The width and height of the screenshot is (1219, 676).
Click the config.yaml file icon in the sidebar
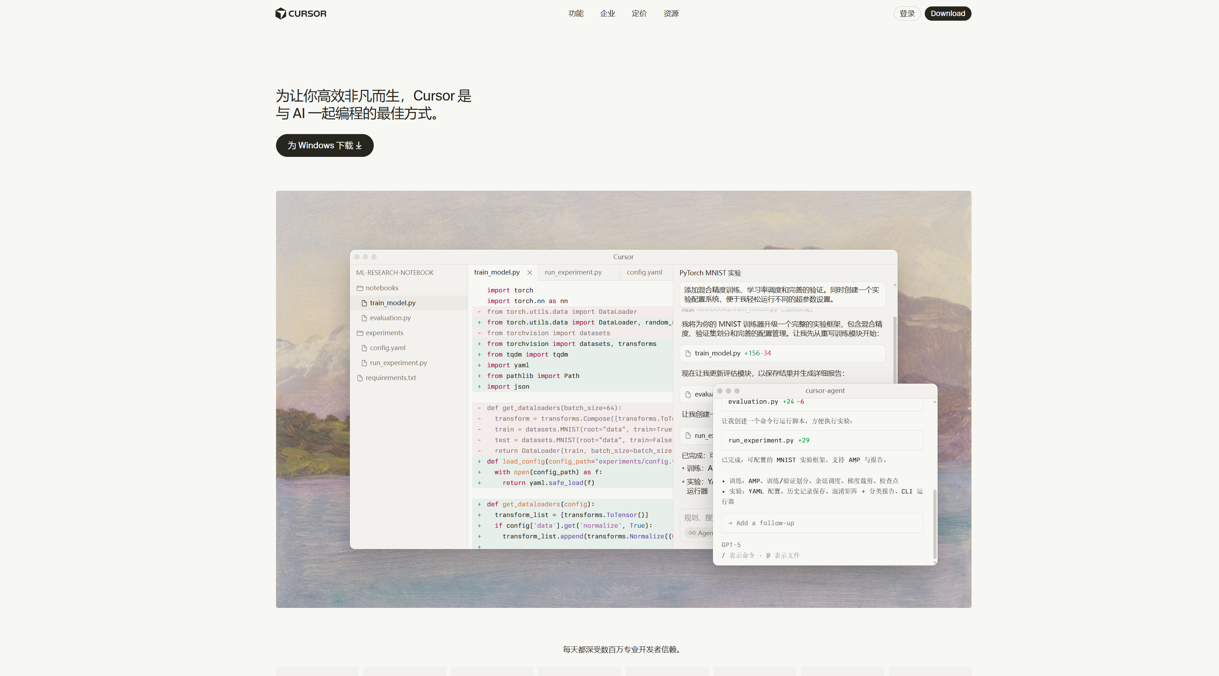tap(364, 348)
